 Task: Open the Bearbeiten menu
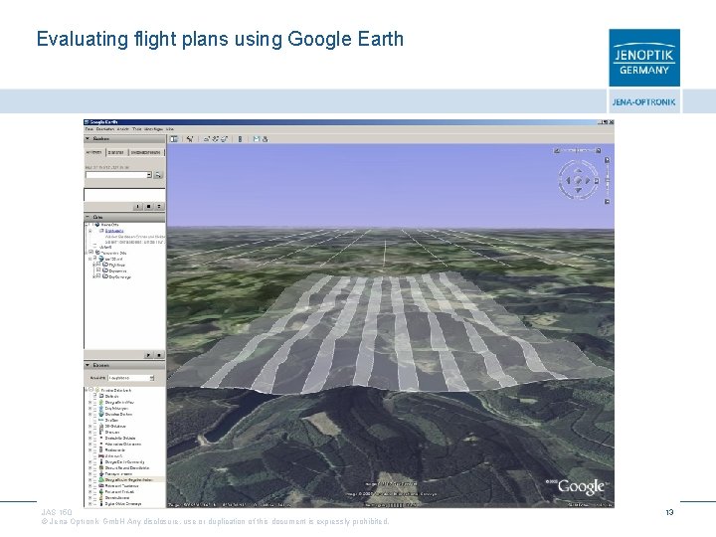105,129
